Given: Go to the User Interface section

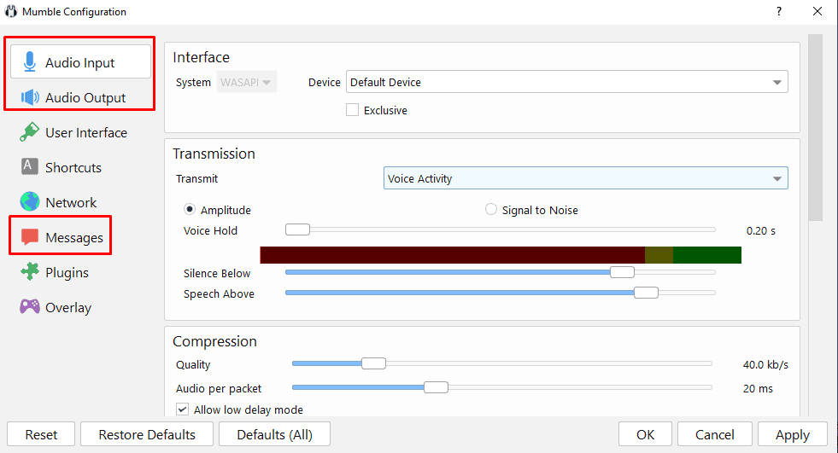Looking at the screenshot, I should pos(80,132).
